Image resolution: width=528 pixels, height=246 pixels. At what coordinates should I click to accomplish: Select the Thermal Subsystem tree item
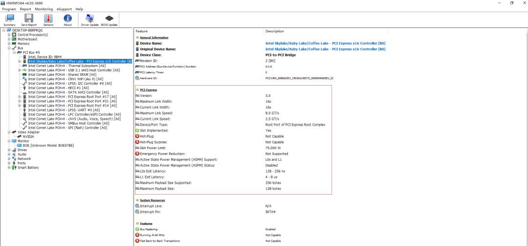tap(66, 66)
